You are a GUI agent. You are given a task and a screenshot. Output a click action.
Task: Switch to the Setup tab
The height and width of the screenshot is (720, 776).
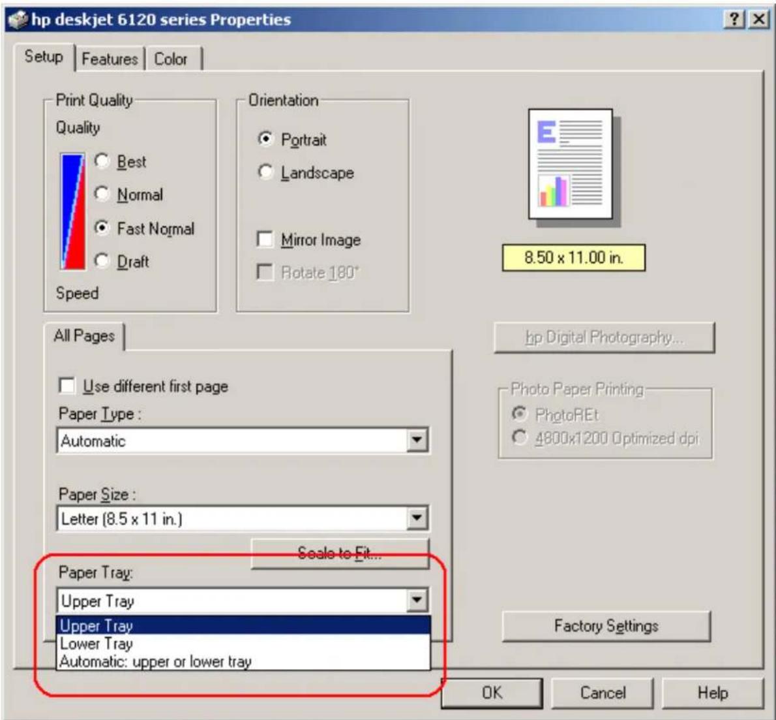[44, 57]
